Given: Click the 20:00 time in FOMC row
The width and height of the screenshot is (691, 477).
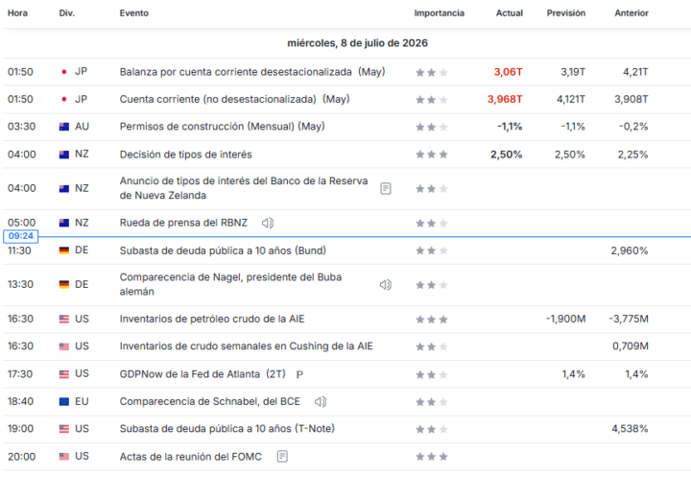Looking at the screenshot, I should point(21,457).
